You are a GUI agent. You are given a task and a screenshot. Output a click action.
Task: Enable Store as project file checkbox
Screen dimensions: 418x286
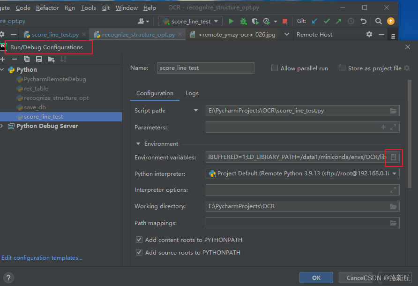tap(342, 68)
